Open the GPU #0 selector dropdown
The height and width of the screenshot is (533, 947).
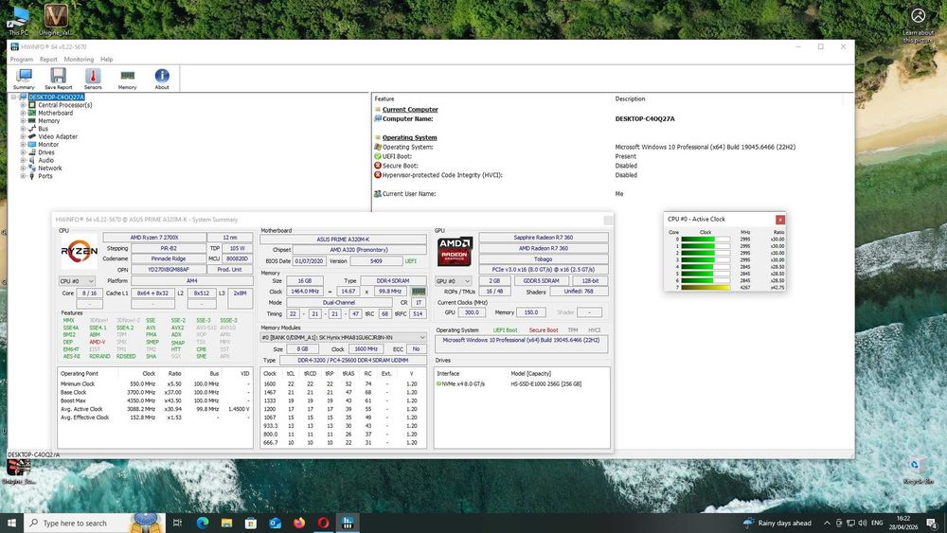pyautogui.click(x=454, y=281)
